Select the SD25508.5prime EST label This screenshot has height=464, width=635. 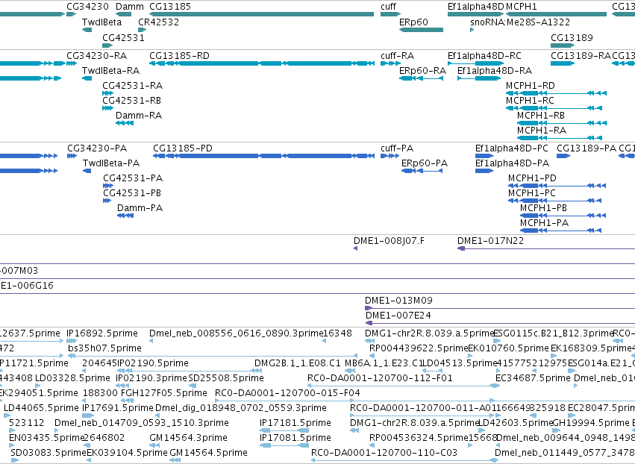(226, 378)
